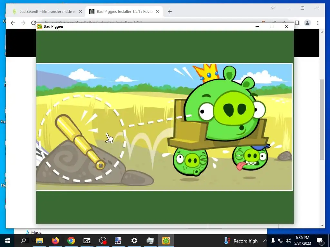Click the microphone tray icon
330x247 pixels.
coord(273,241)
